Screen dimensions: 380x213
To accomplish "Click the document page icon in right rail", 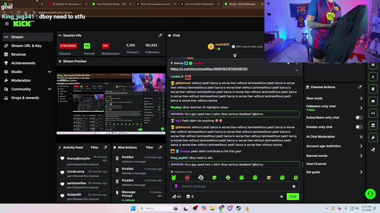I will [373, 89].
